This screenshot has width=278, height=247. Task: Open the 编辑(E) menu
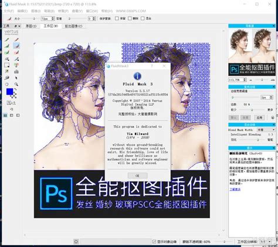pos(22,11)
